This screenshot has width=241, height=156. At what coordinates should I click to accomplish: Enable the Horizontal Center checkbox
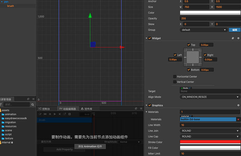[175, 76]
